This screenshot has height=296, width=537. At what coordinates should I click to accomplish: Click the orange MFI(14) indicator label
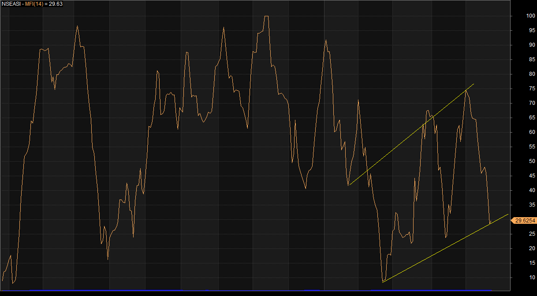tap(34, 4)
